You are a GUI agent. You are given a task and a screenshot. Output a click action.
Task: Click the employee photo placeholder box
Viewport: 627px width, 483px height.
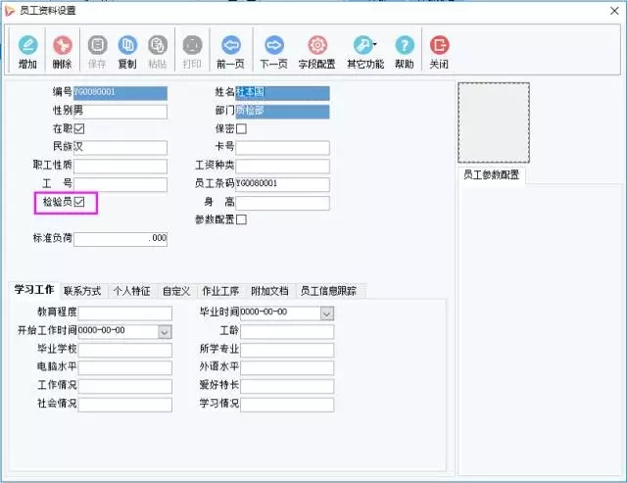(494, 121)
